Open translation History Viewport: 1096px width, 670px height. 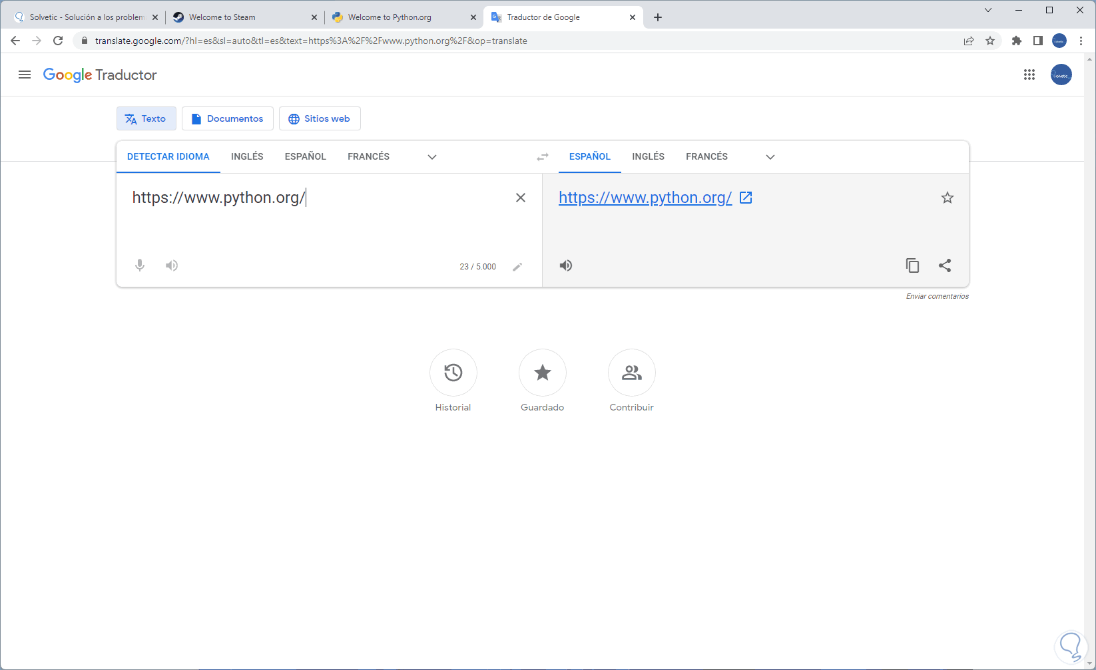pyautogui.click(x=453, y=373)
